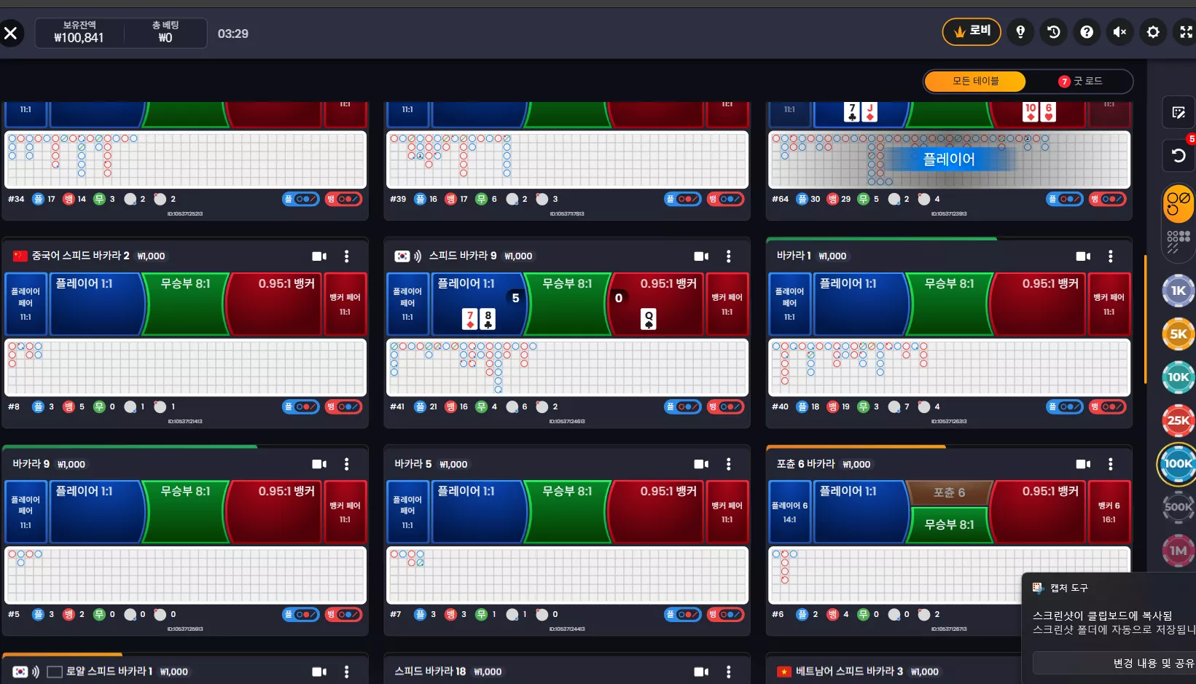Screen dimensions: 1196x684
Task: Click the orange table list scrollbar
Action: pyautogui.click(x=1146, y=319)
